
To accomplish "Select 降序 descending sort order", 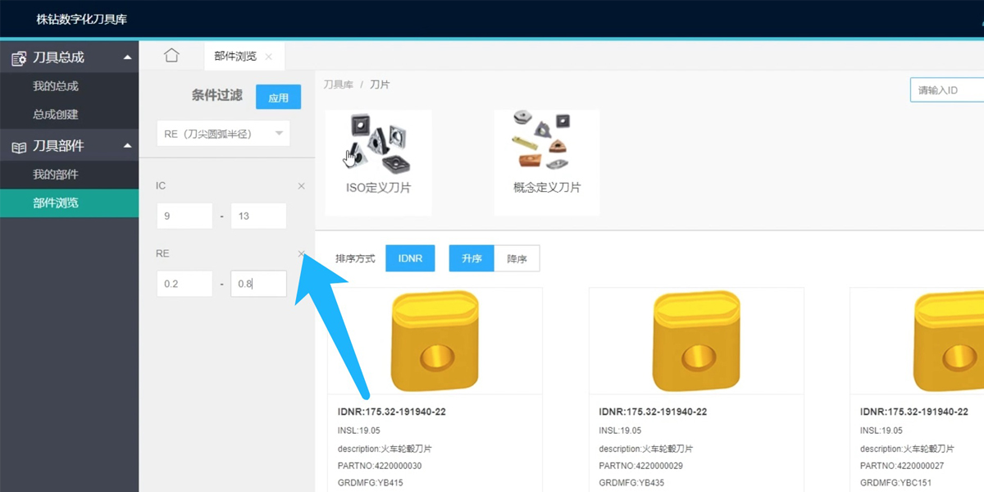I will pyautogui.click(x=517, y=258).
